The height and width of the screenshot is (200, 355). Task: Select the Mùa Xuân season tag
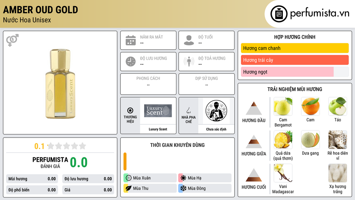pyautogui.click(x=150, y=178)
